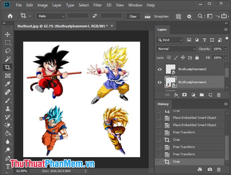Select the Clone Stamp tool
This screenshot has width=231, height=175.
click(8, 109)
